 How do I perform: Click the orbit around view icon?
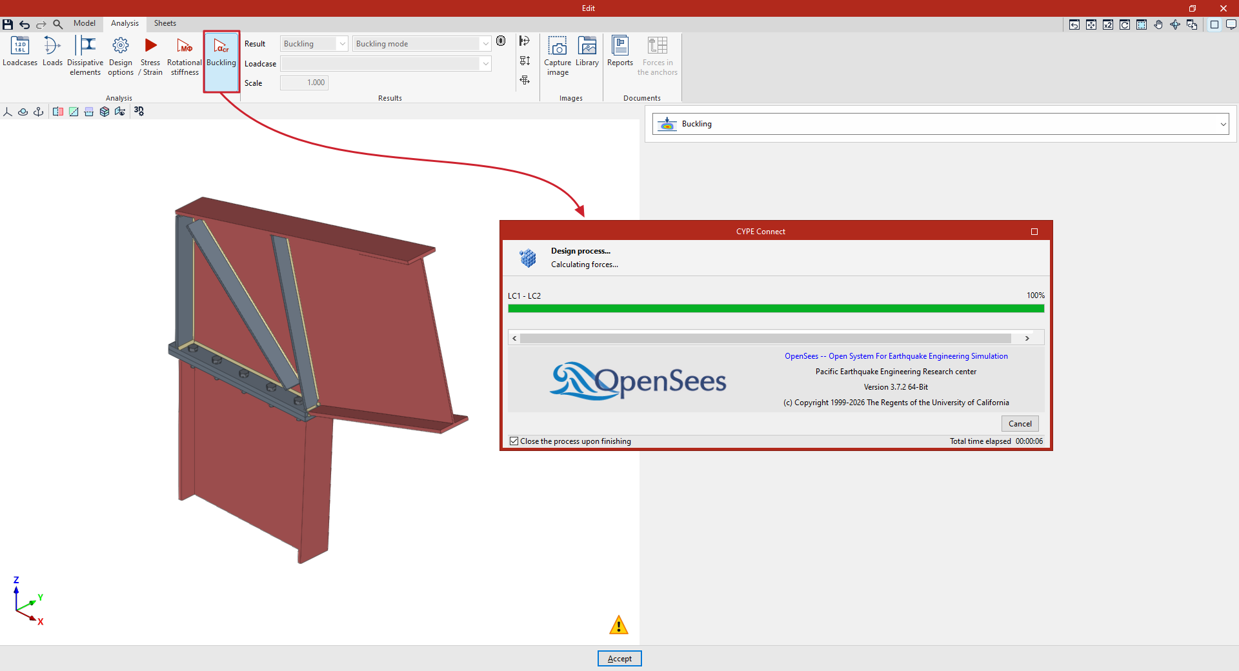(23, 112)
